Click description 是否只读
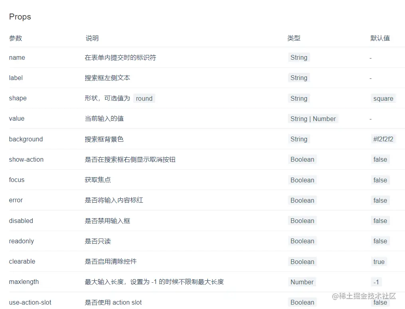The width and height of the screenshot is (405, 309). (x=98, y=241)
